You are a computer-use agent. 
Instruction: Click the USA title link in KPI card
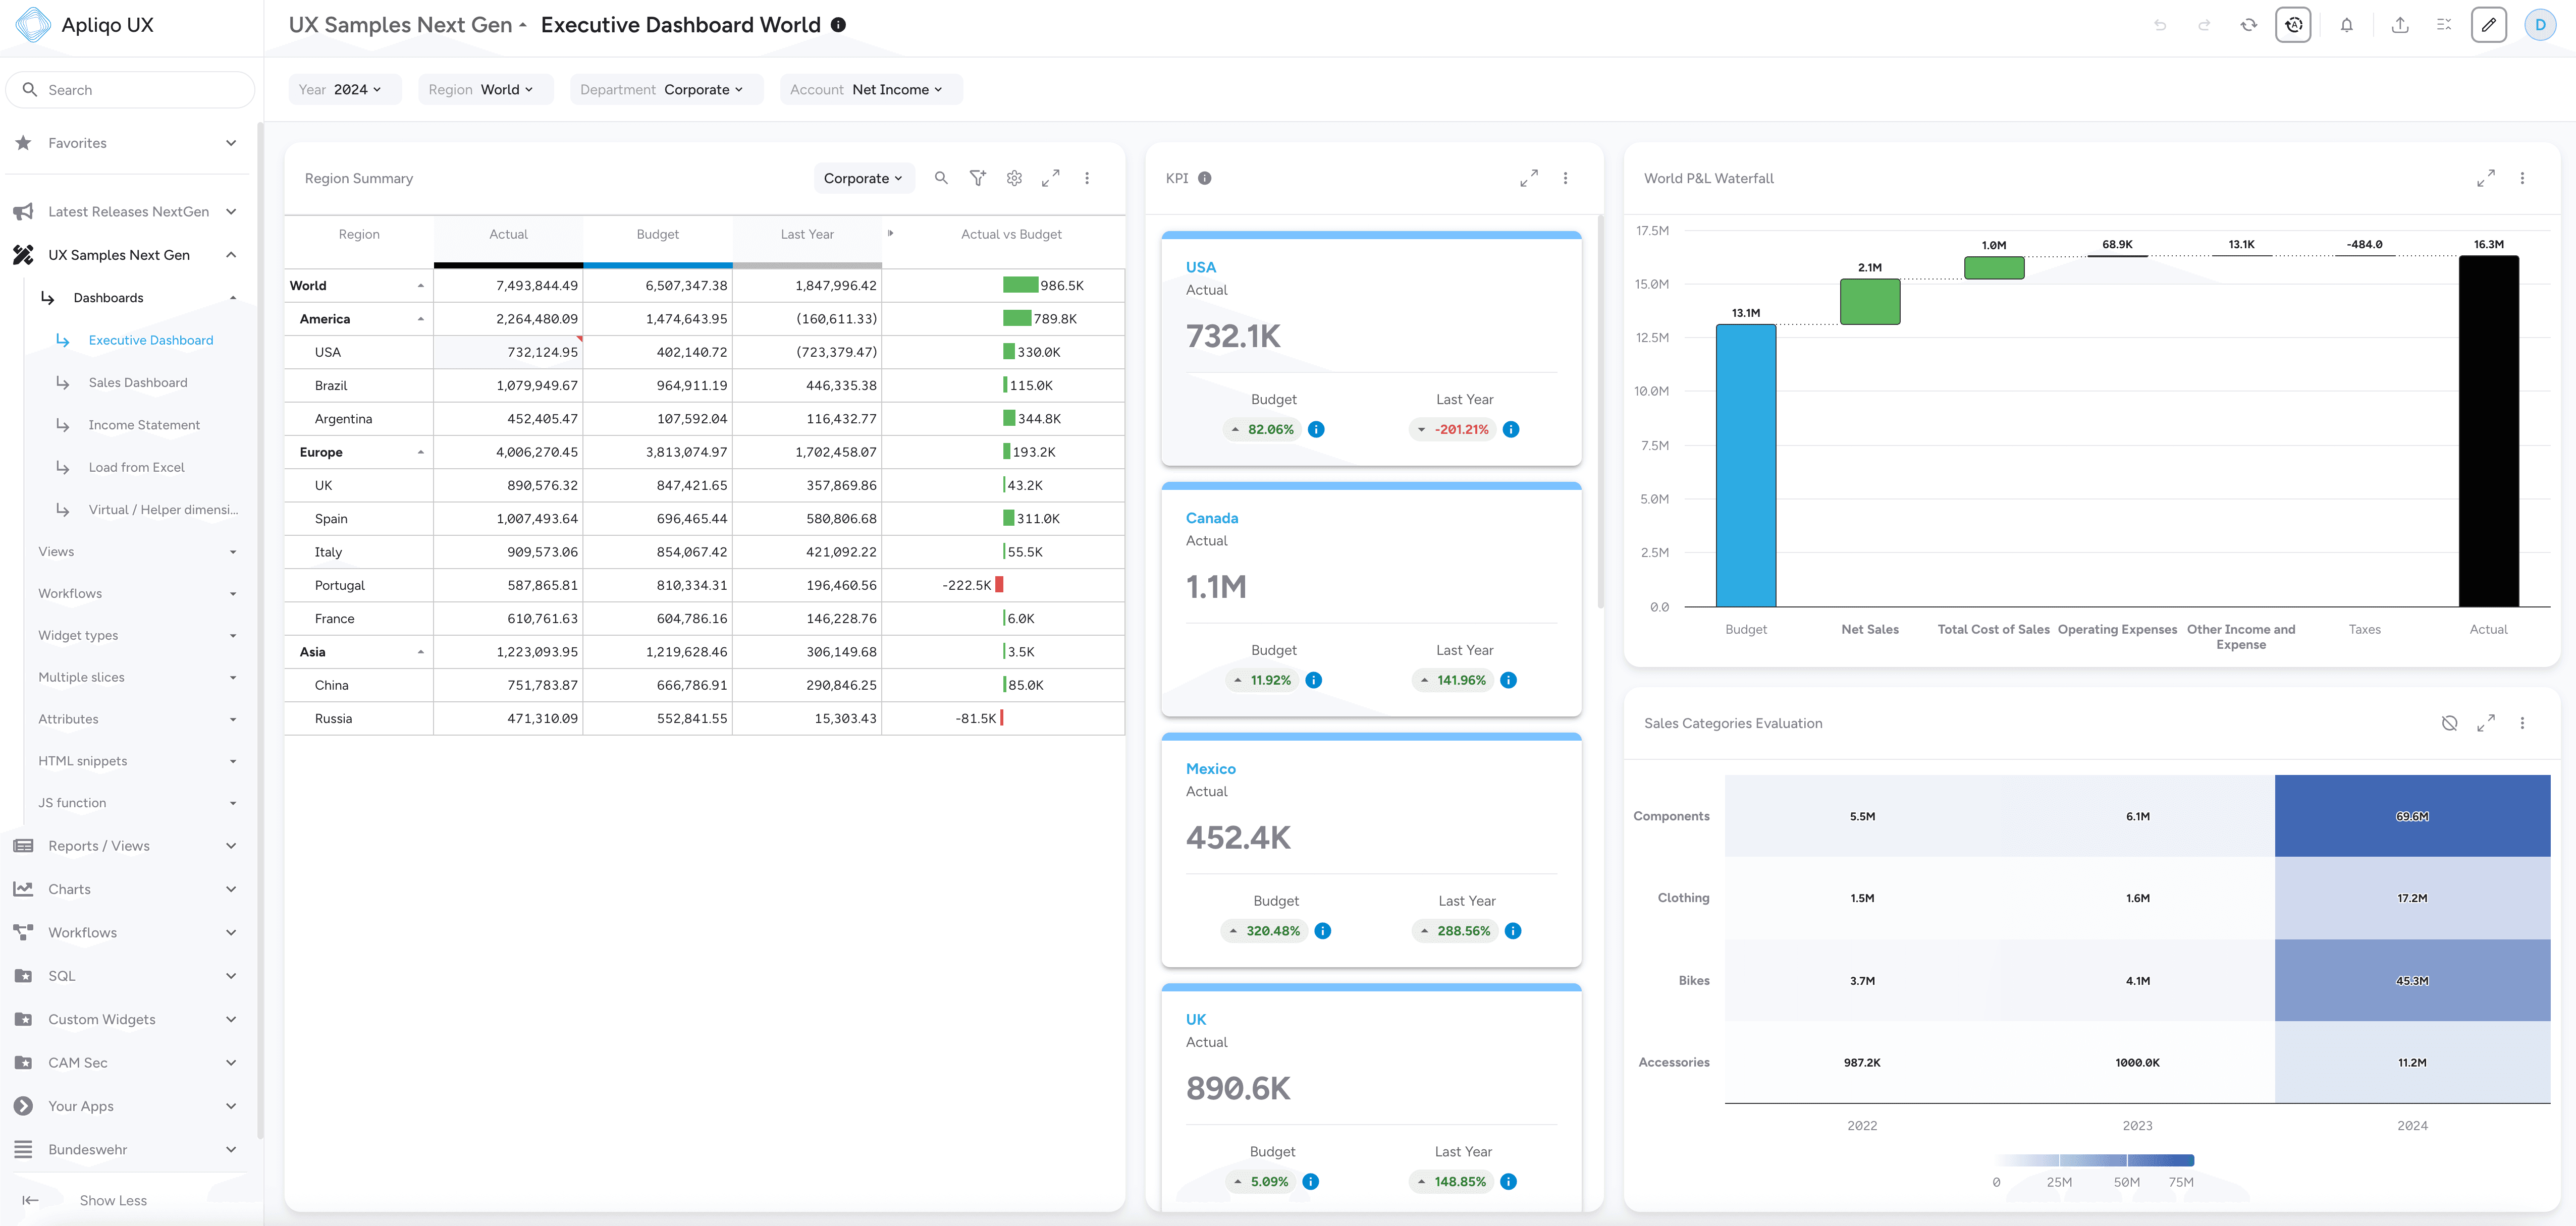pyautogui.click(x=1200, y=267)
